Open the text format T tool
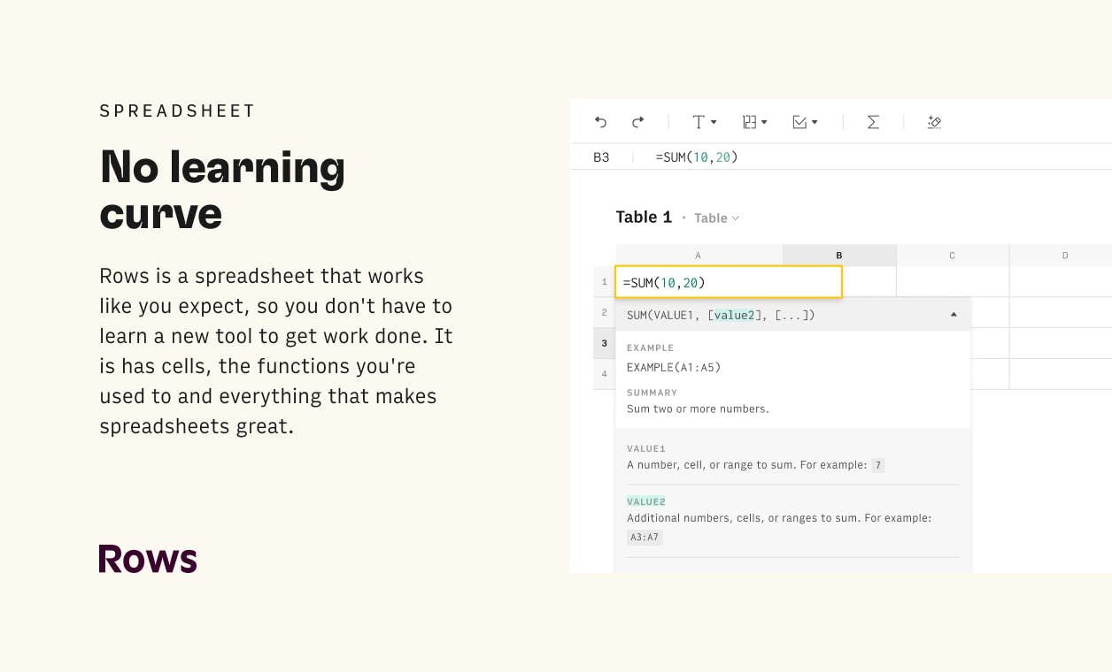 tap(699, 122)
